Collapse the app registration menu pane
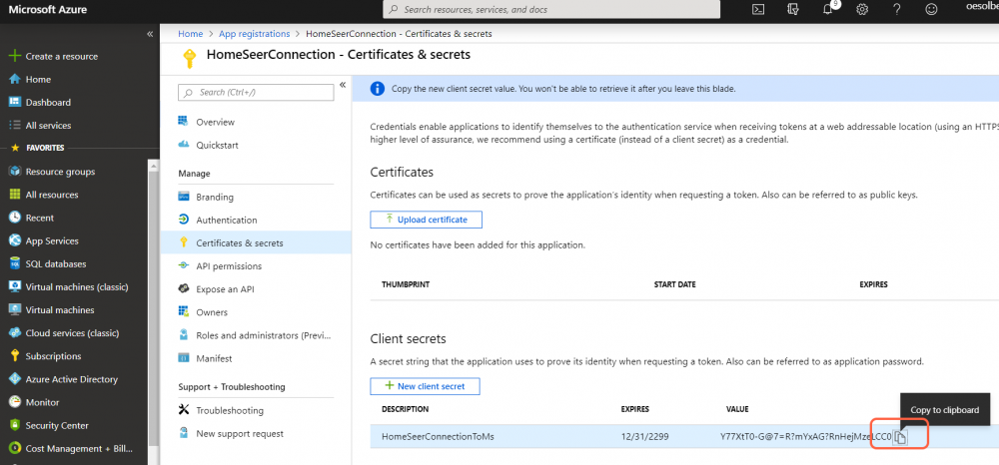Screen dimensions: 999x465 [343, 85]
